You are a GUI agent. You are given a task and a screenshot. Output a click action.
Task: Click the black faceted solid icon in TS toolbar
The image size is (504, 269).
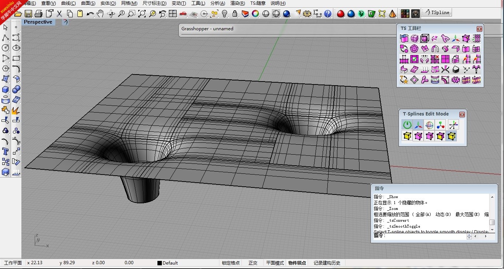[x=456, y=69]
